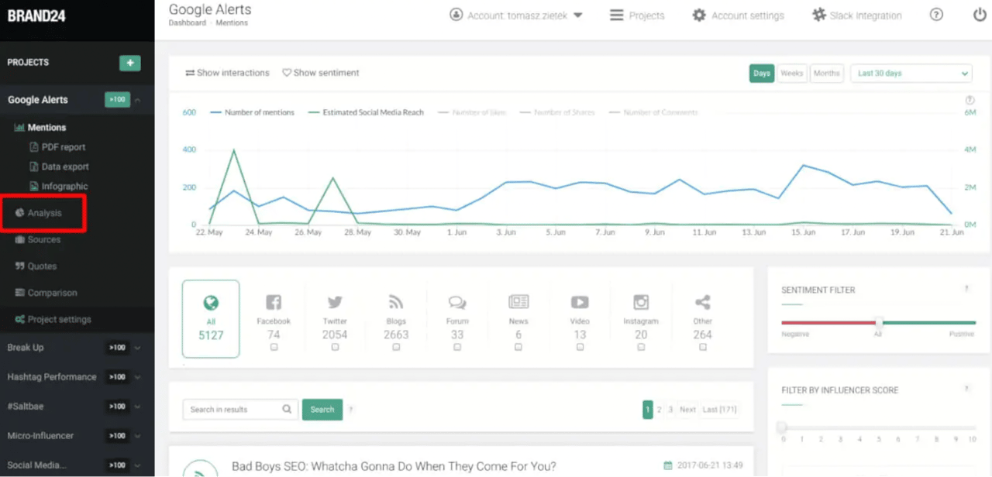
Task: Open the Last 30 days dropdown
Action: click(911, 74)
